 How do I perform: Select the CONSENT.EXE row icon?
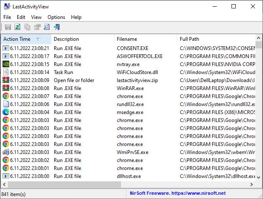(6, 48)
